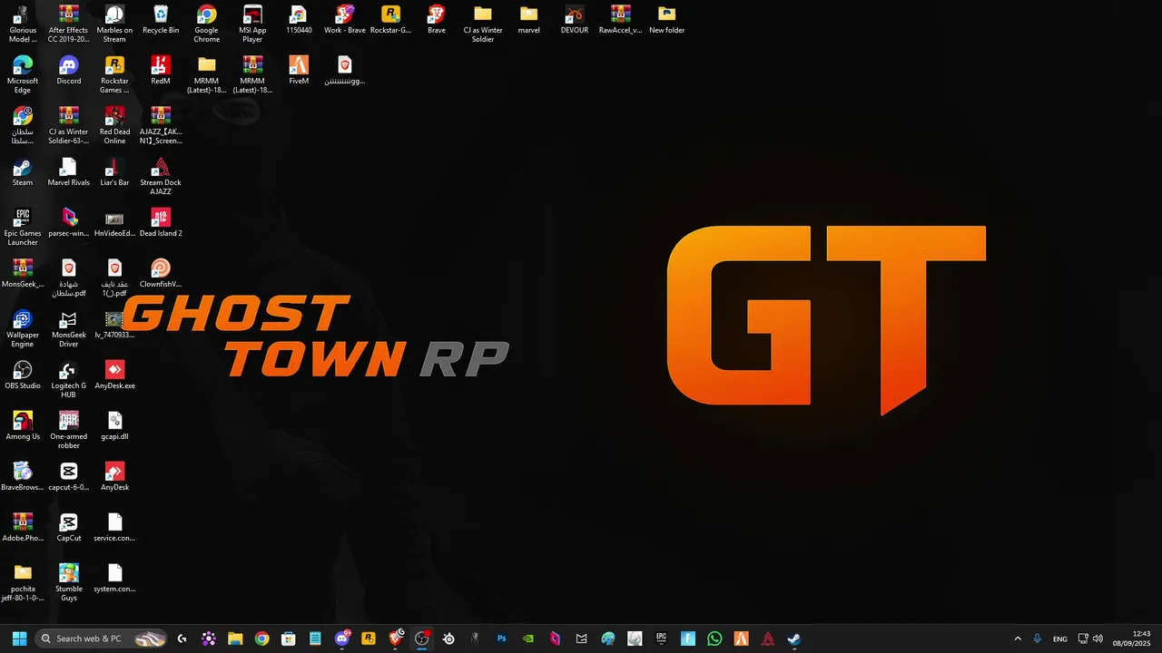Open Epic Games from the taskbar
1162x653 pixels.
point(661,638)
